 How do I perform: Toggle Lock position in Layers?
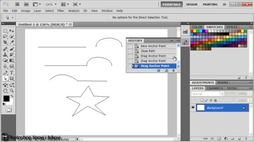[x=211, y=100]
